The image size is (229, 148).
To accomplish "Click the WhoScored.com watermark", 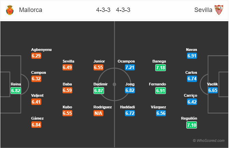I will 209,140.
